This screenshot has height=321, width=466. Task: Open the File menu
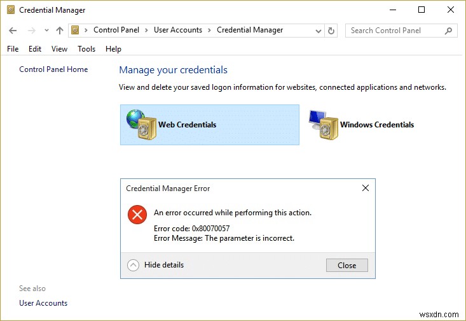(13, 49)
